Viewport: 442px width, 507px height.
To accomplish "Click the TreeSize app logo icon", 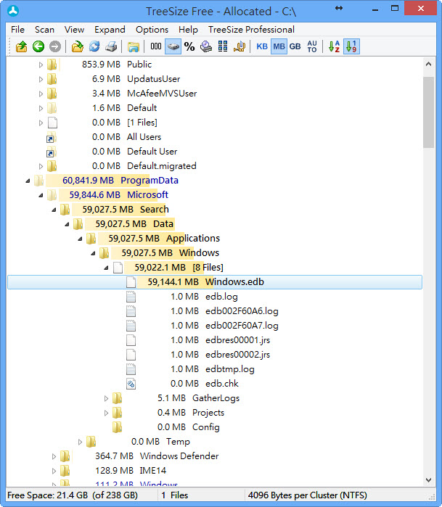I will coord(13,11).
